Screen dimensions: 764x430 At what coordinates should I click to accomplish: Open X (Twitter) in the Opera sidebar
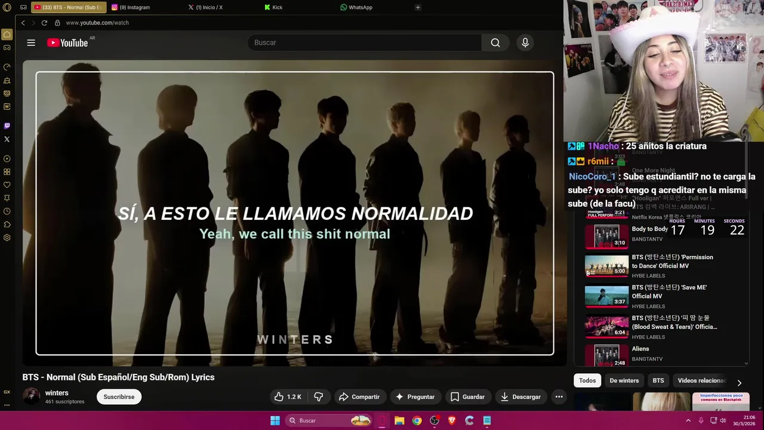(7, 139)
